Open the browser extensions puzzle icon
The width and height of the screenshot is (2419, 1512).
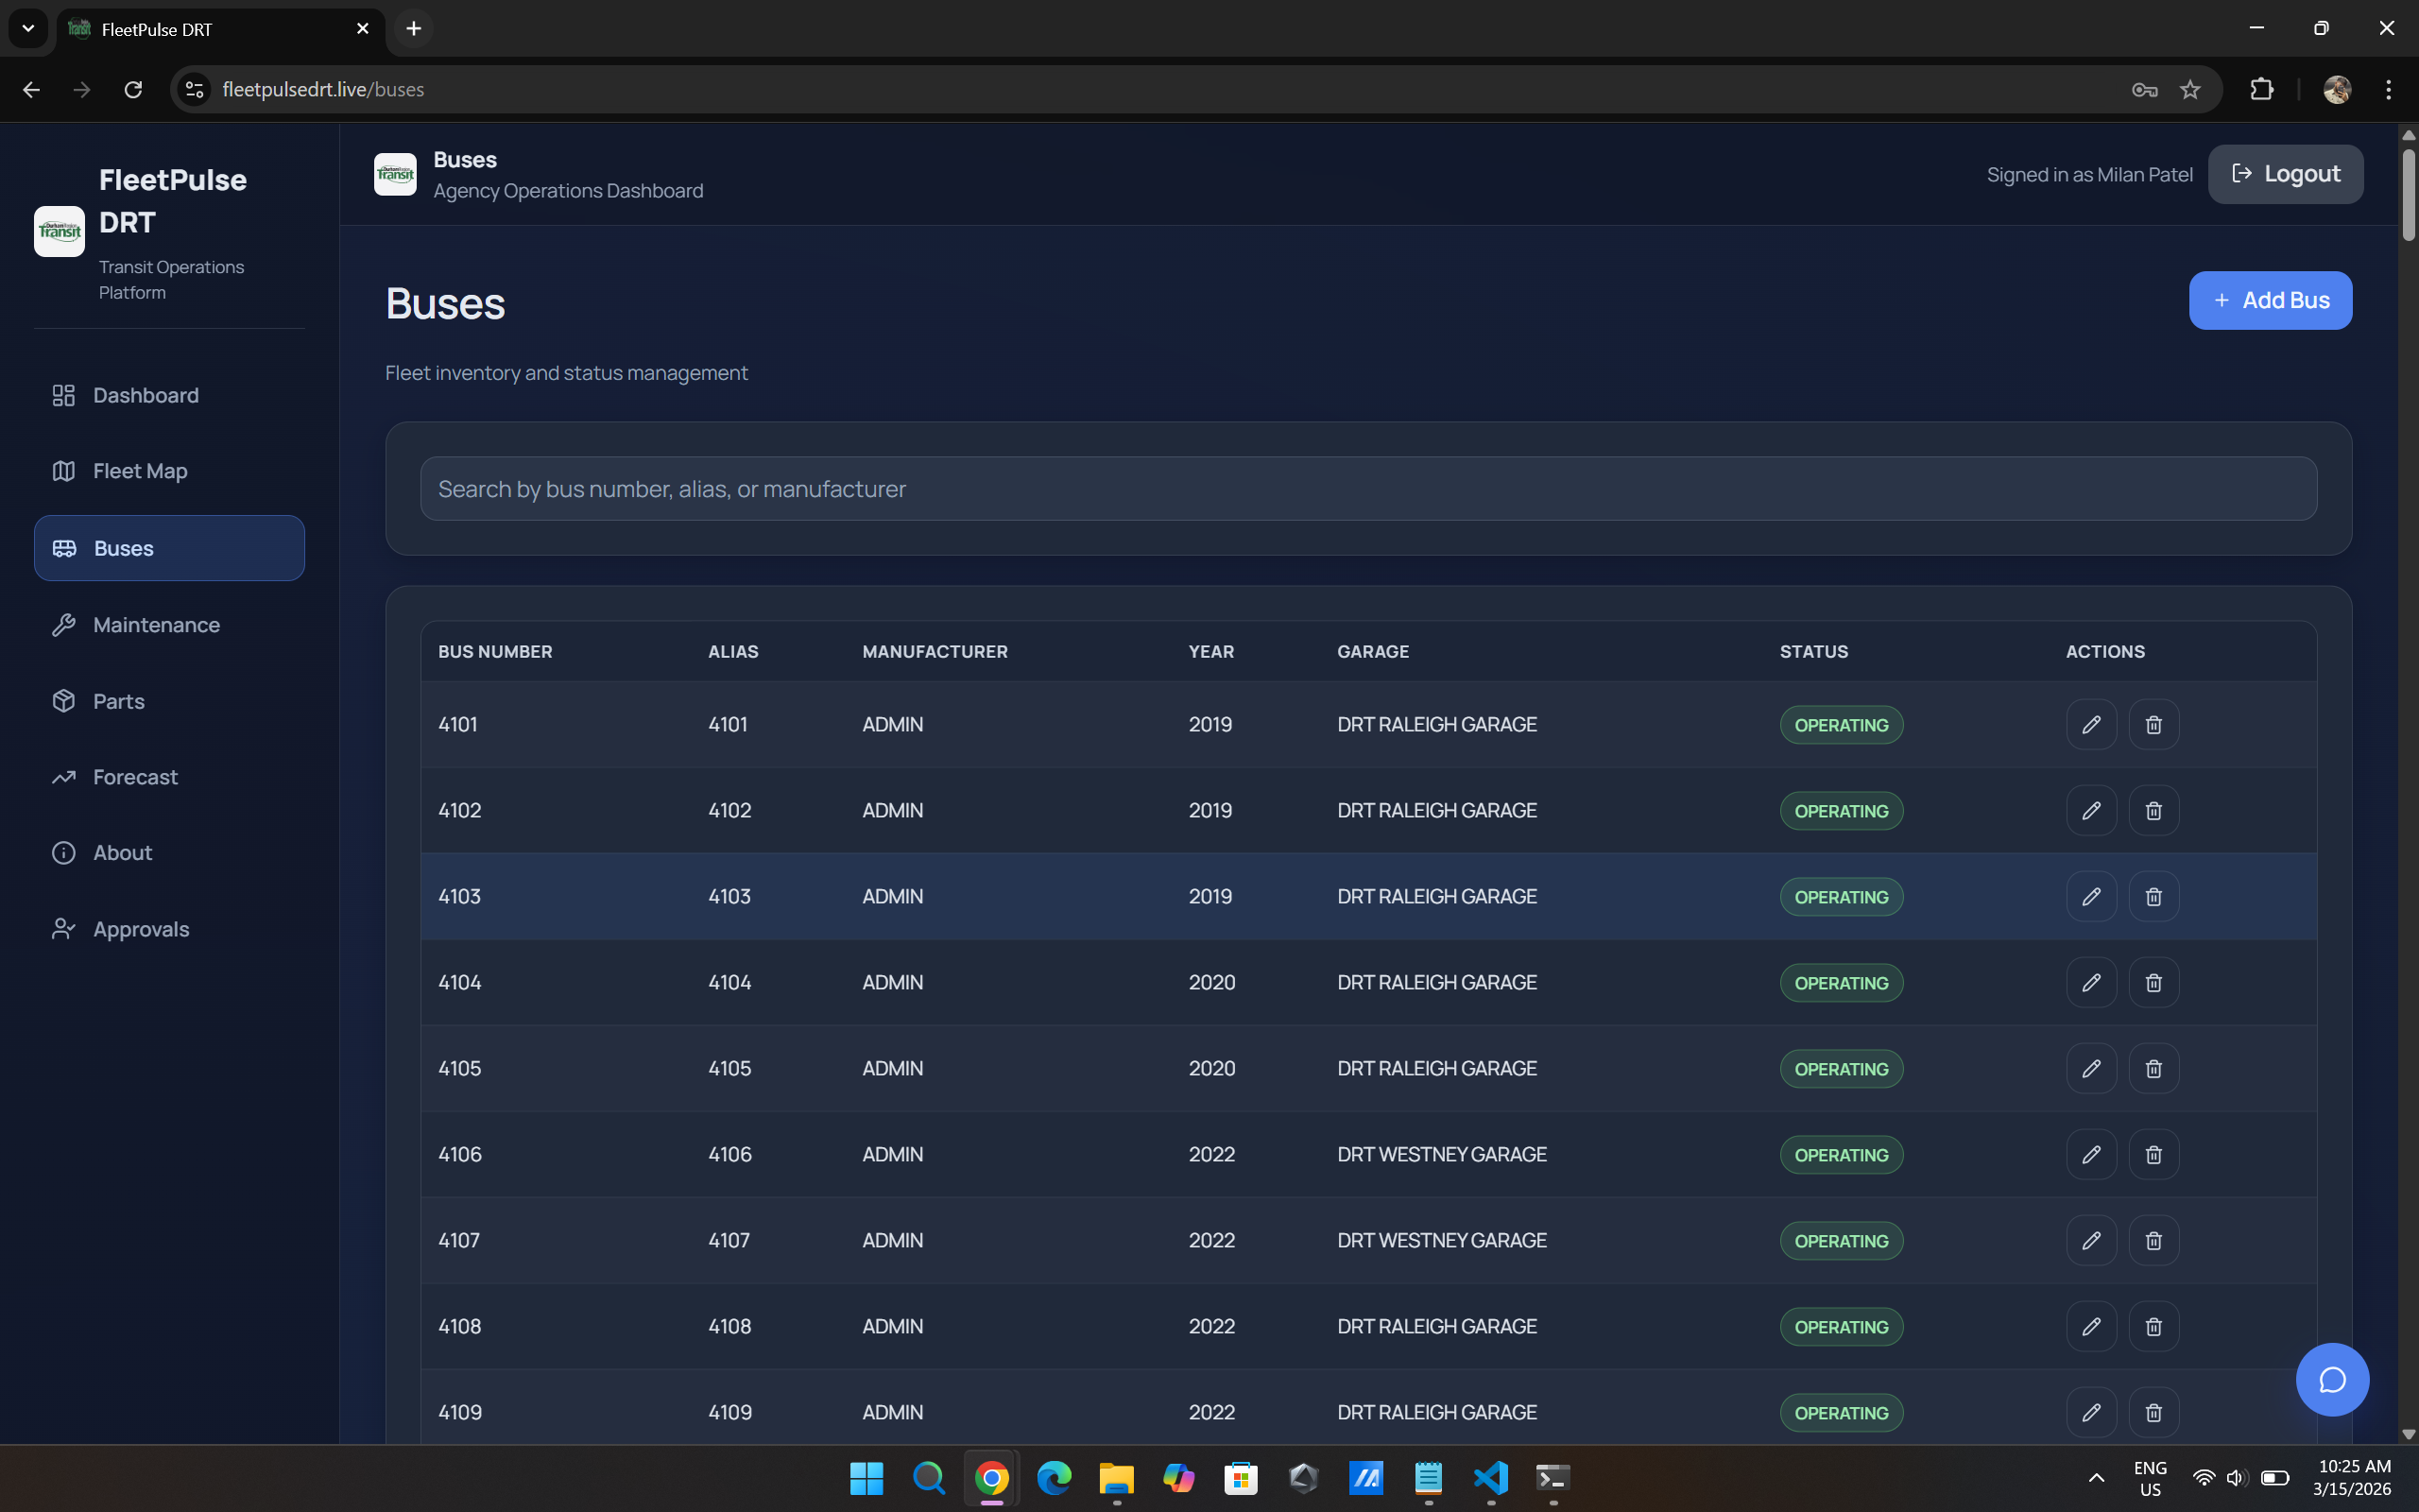click(2261, 90)
